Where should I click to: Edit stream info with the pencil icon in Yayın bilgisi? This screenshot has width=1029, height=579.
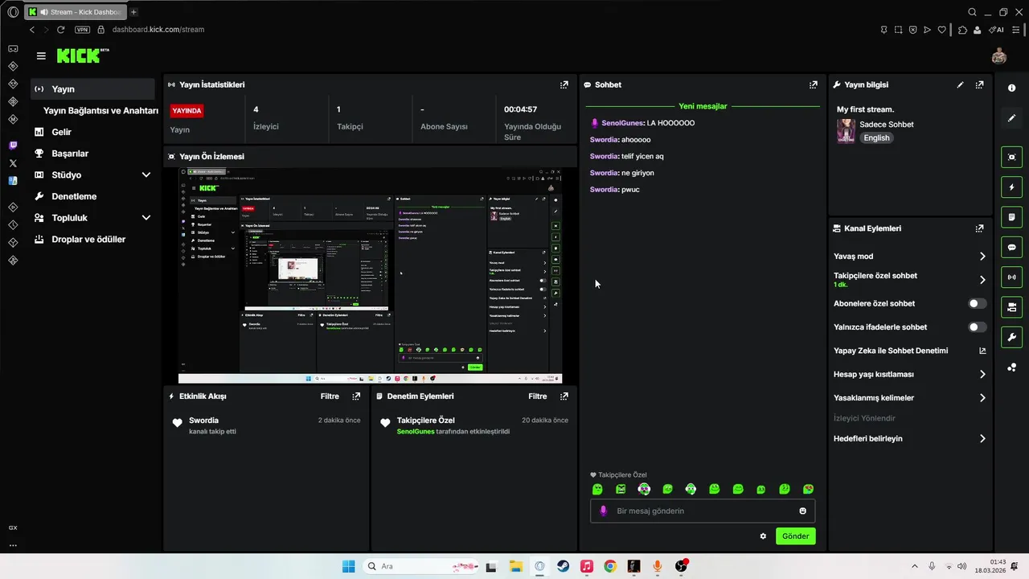coord(960,84)
